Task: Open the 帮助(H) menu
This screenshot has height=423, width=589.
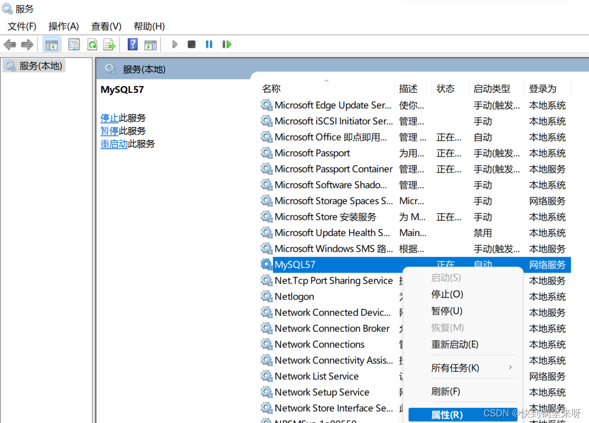Action: (149, 26)
